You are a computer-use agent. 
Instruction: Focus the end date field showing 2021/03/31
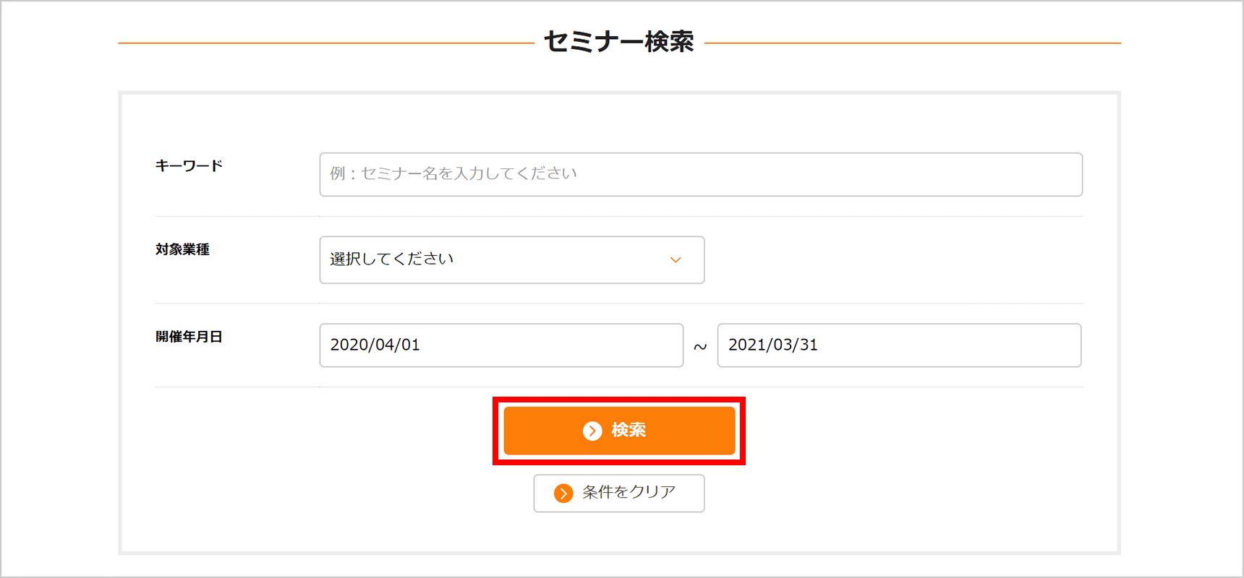(899, 345)
